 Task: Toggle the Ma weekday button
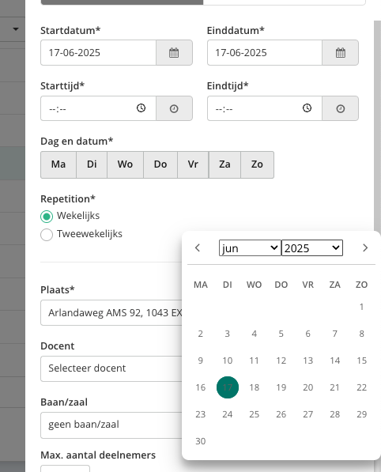coord(58,164)
